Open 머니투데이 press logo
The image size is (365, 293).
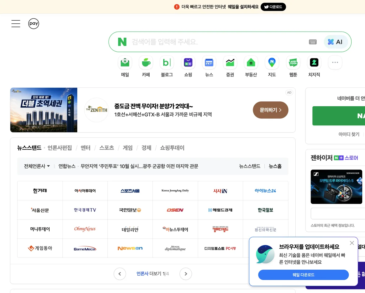pos(40,229)
